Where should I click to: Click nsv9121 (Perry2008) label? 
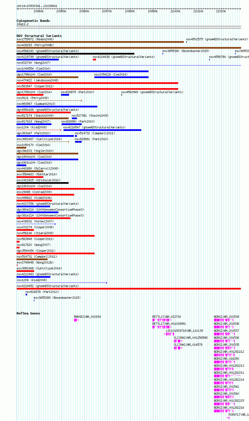(x=32, y=98)
